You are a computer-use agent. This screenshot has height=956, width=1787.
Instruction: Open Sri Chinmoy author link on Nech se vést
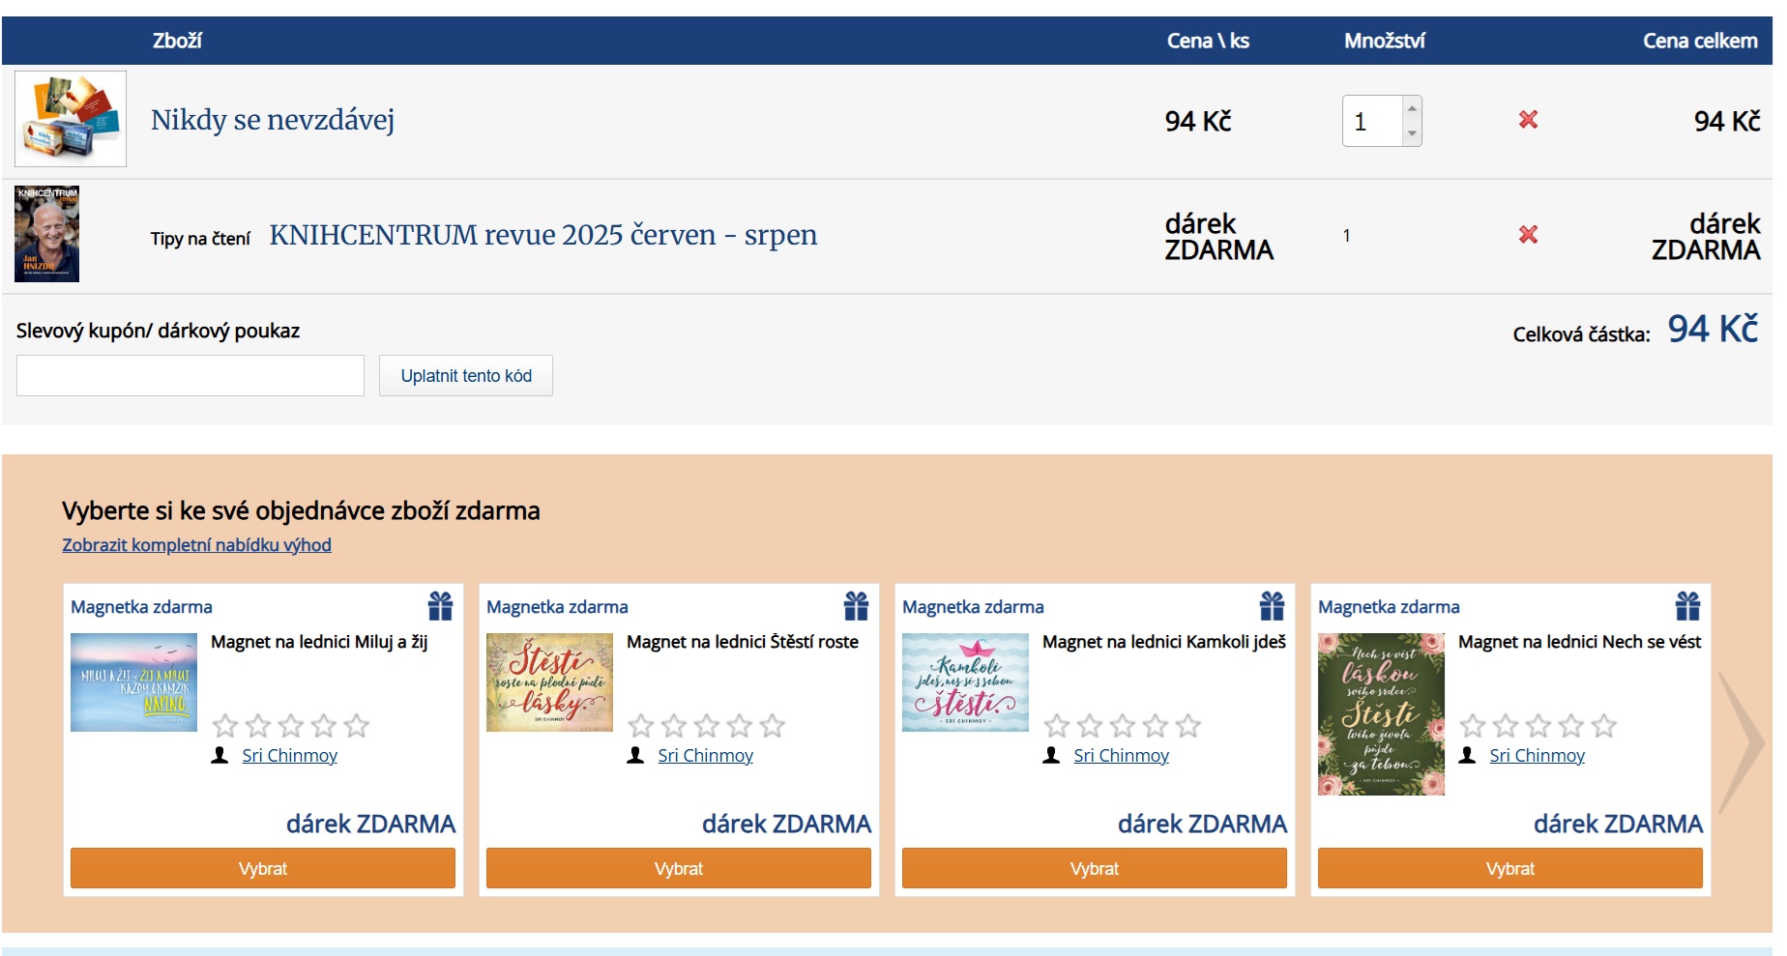pos(1537,756)
